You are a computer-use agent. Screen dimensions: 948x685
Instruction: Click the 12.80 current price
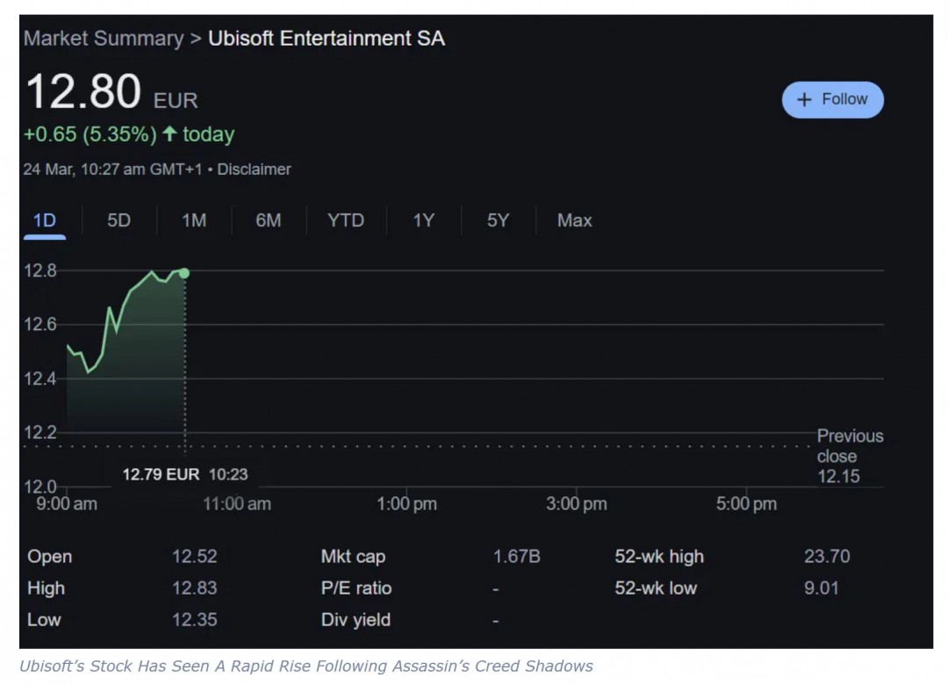point(83,91)
